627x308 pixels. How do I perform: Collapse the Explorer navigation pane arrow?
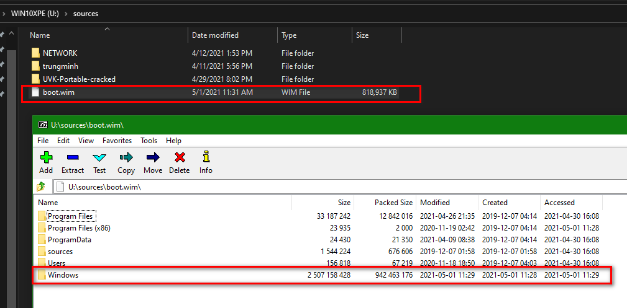click(x=11, y=33)
